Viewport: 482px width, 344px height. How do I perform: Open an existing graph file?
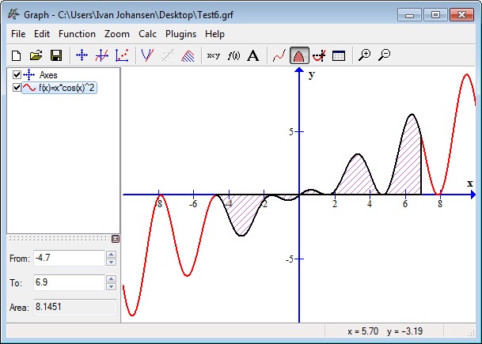pos(36,55)
